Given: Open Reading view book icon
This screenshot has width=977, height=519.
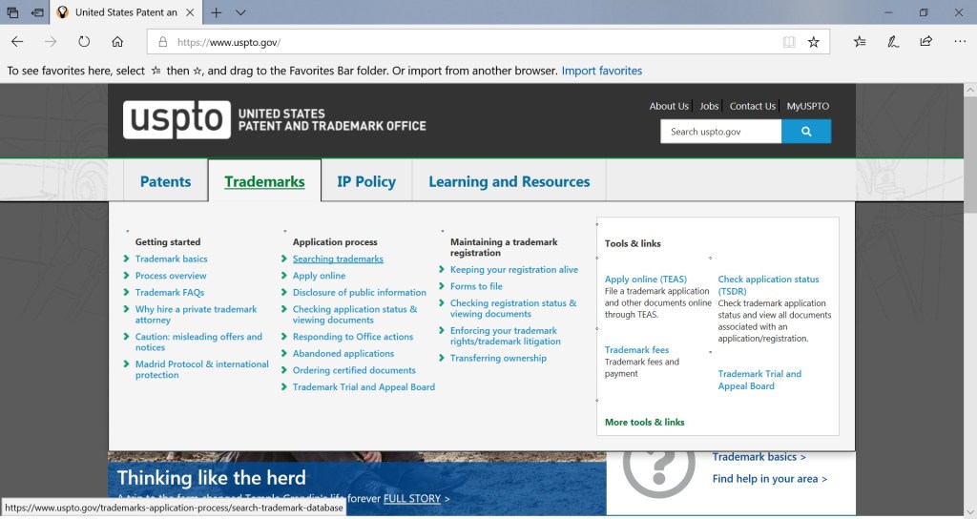Looking at the screenshot, I should (789, 42).
